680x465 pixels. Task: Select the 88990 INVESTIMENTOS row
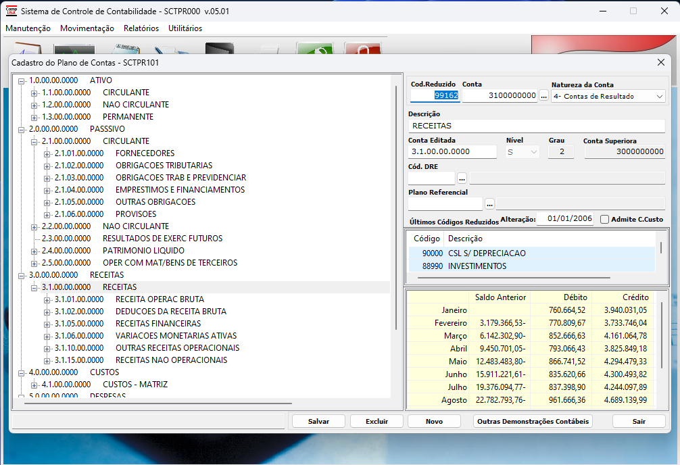click(x=532, y=266)
